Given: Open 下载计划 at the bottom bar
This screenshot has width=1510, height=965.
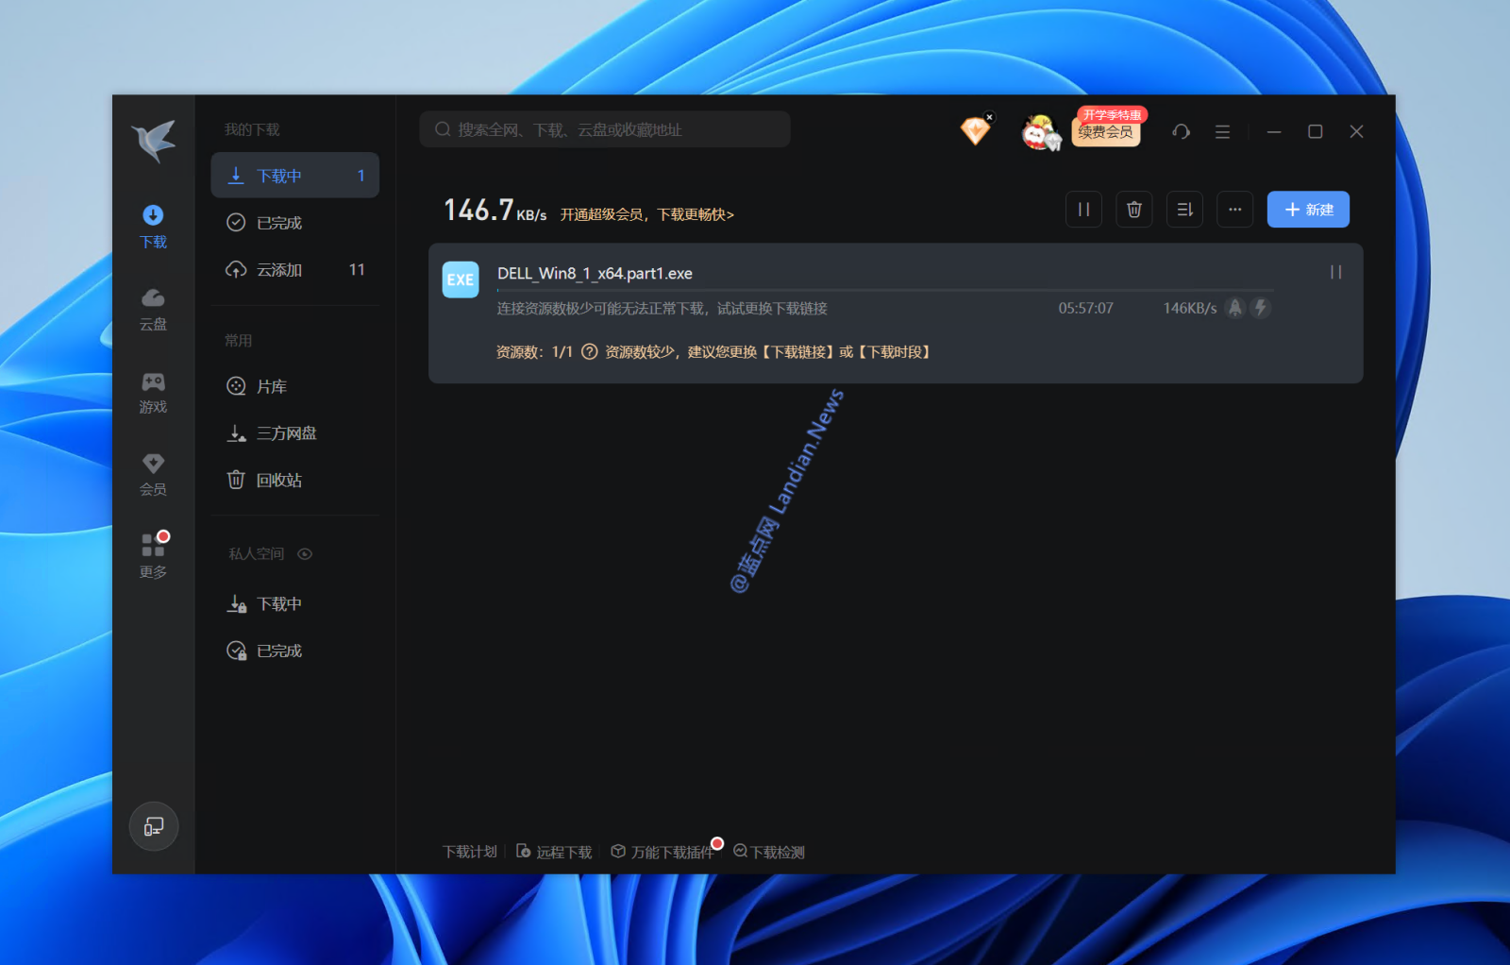Looking at the screenshot, I should point(469,852).
